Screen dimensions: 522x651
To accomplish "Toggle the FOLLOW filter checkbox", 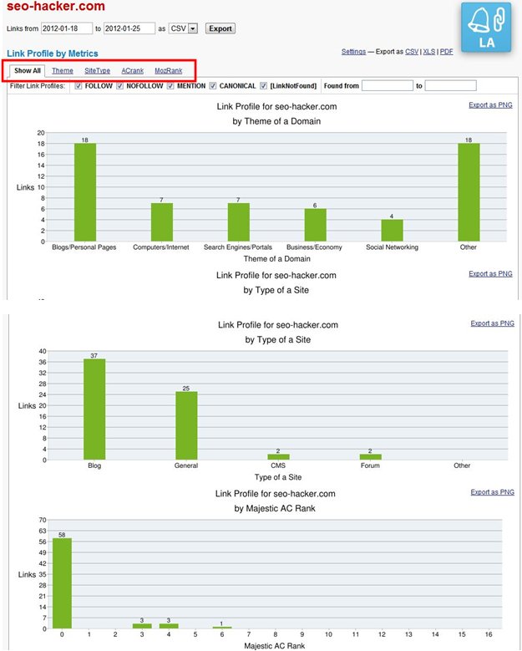I will click(x=79, y=85).
